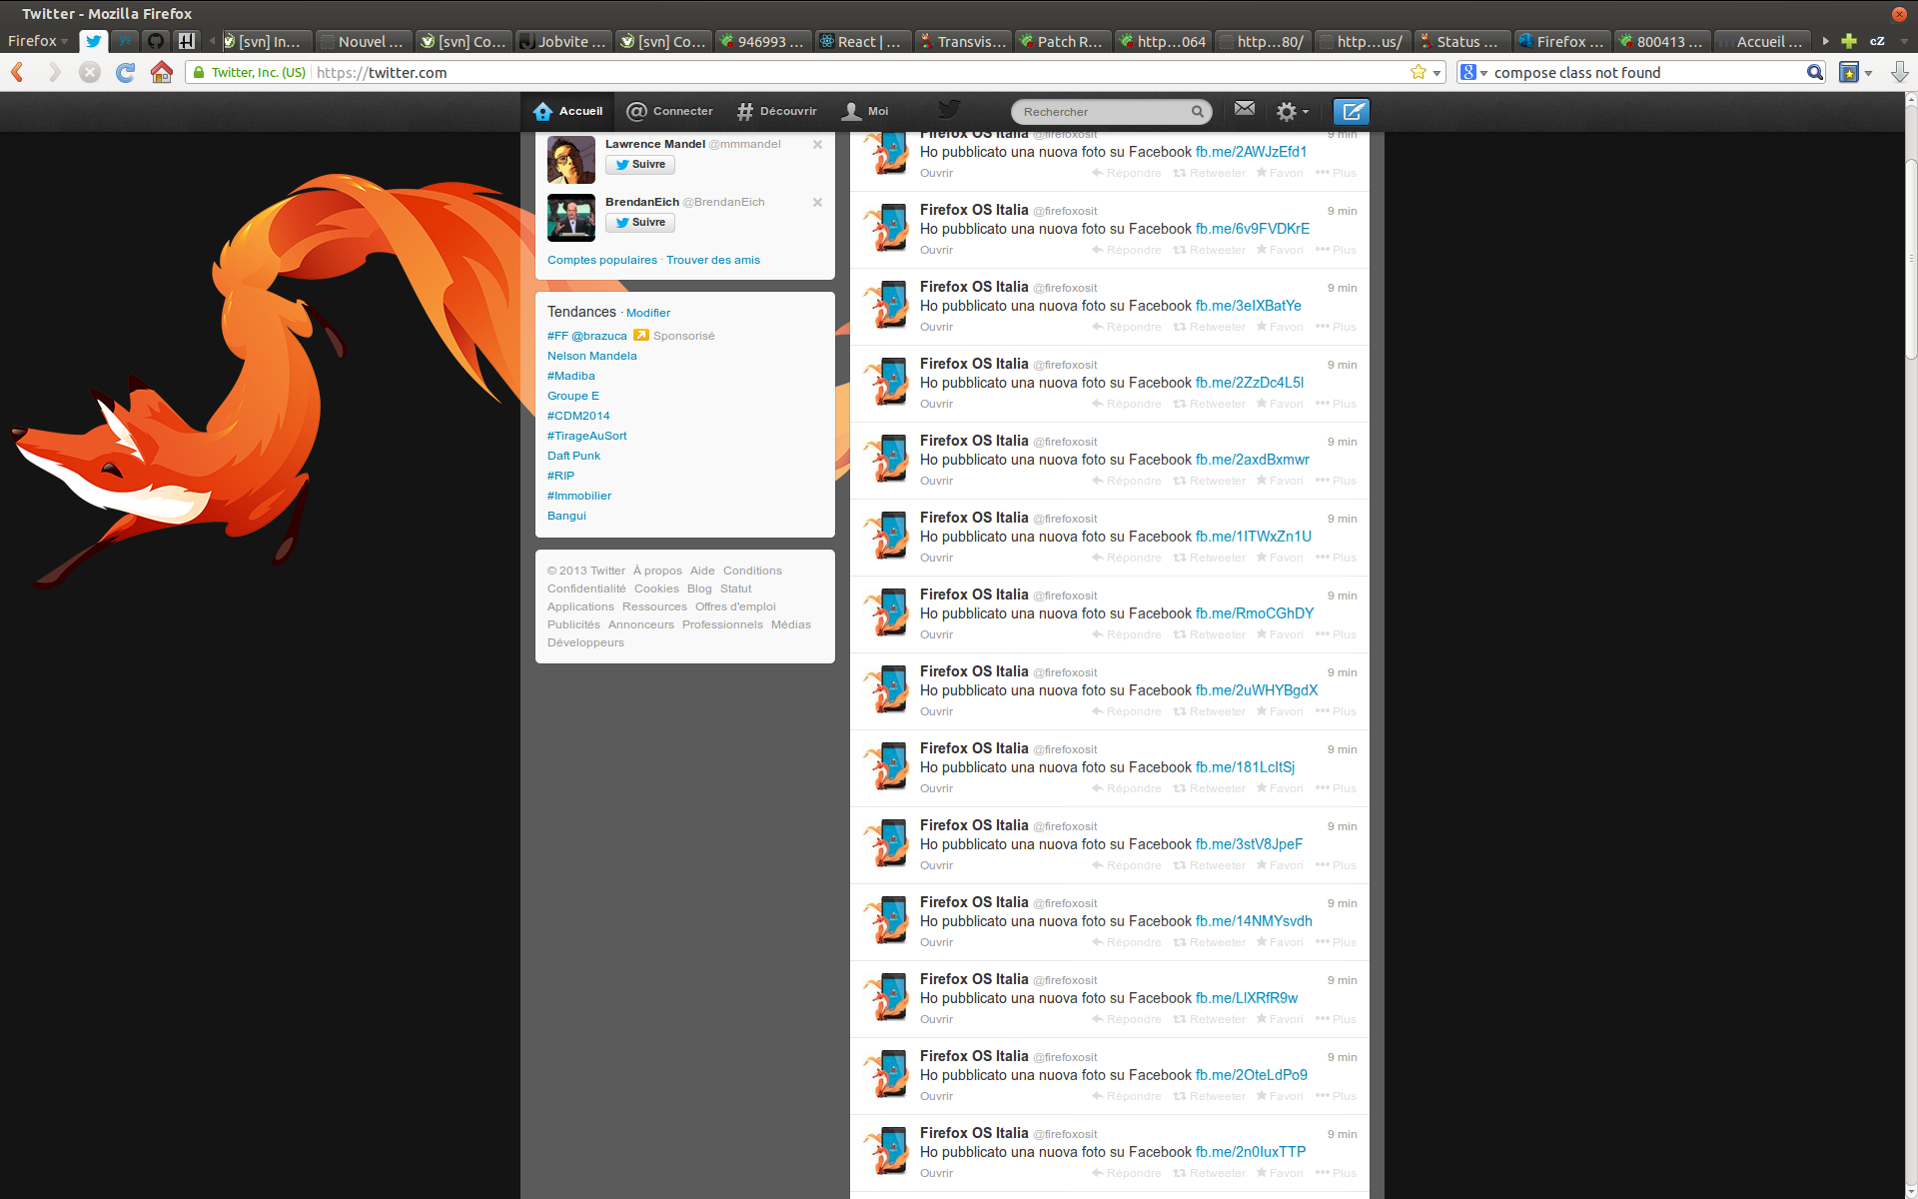Screen dimensions: 1918x1199
Task: Open a new tab with green plus
Action: (1849, 41)
